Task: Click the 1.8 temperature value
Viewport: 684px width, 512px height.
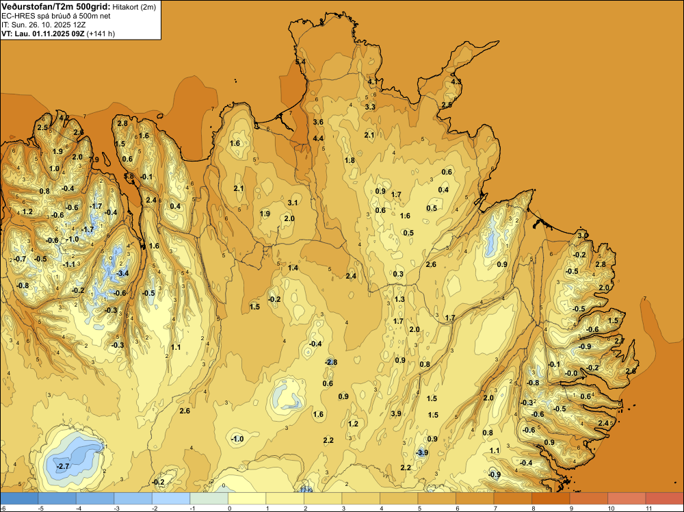Action: click(x=350, y=160)
